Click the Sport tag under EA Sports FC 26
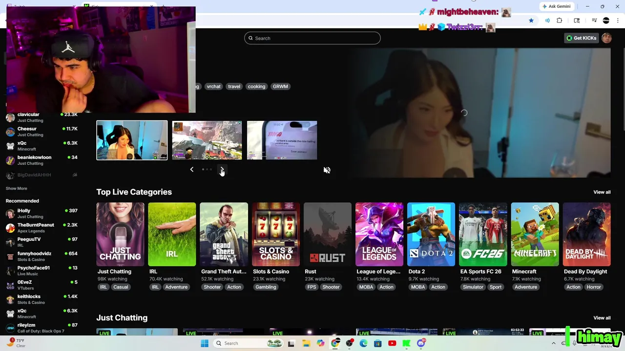 (496, 287)
